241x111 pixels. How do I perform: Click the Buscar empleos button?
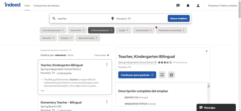[179, 18]
